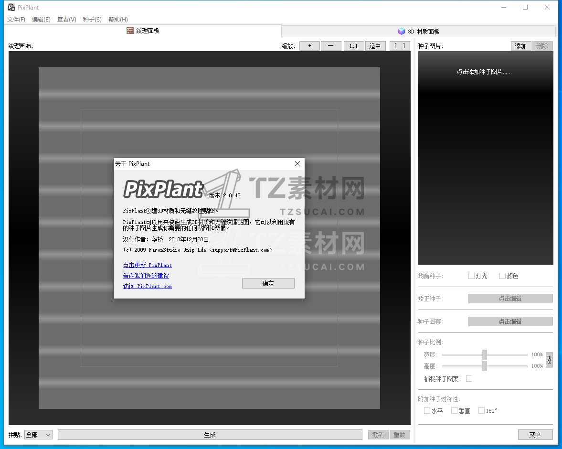This screenshot has height=449, width=562.
Task: Toggle the width-height link chain icon
Action: coord(549,360)
